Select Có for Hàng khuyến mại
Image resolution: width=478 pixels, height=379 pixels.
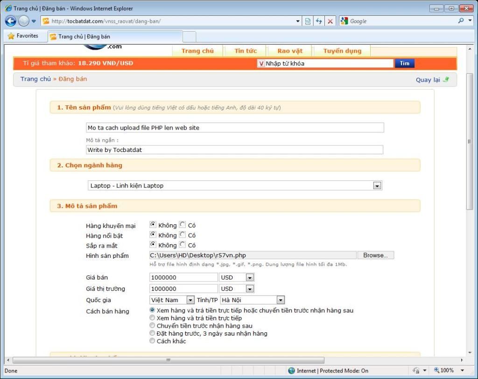(183, 225)
